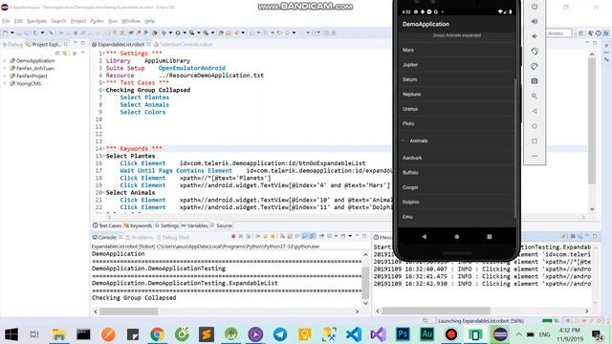Expand the DemoApplication project node
This screenshot has width=612, height=344.
(5, 61)
